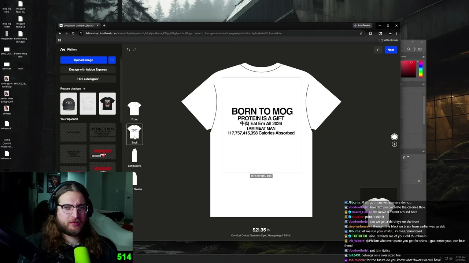Select the black t-shirt recent design thumbnail
The width and height of the screenshot is (469, 263).
(107, 103)
